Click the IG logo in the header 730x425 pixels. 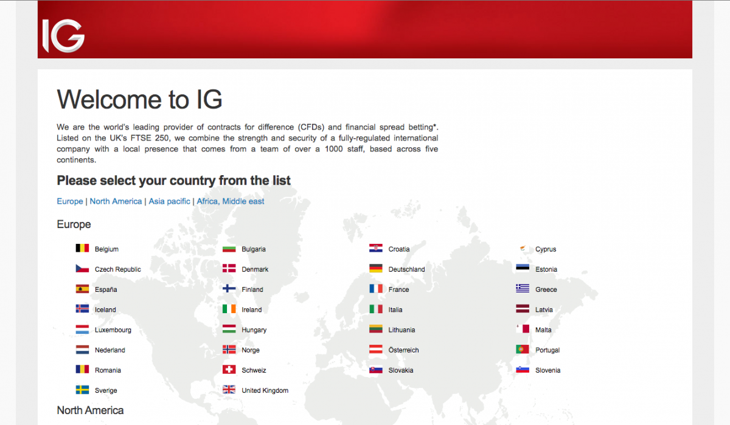coord(63,36)
